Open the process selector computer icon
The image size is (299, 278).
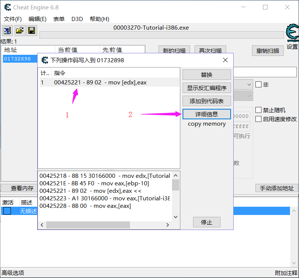click(7, 30)
